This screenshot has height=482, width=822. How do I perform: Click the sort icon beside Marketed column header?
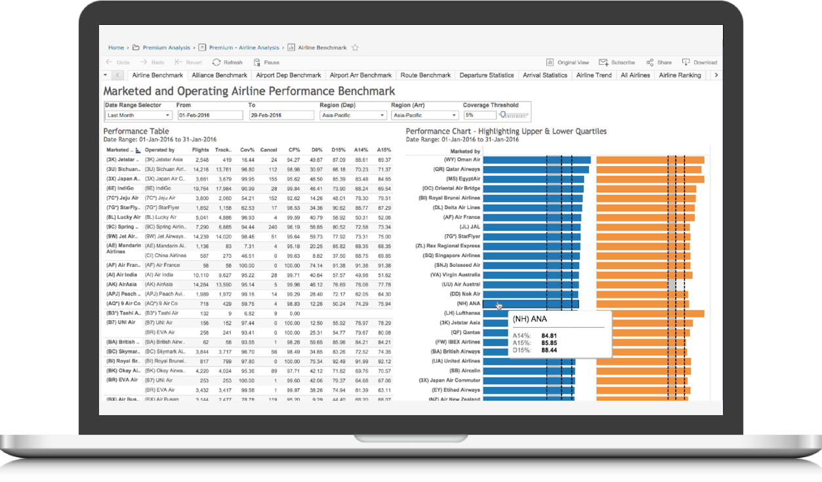coord(138,150)
